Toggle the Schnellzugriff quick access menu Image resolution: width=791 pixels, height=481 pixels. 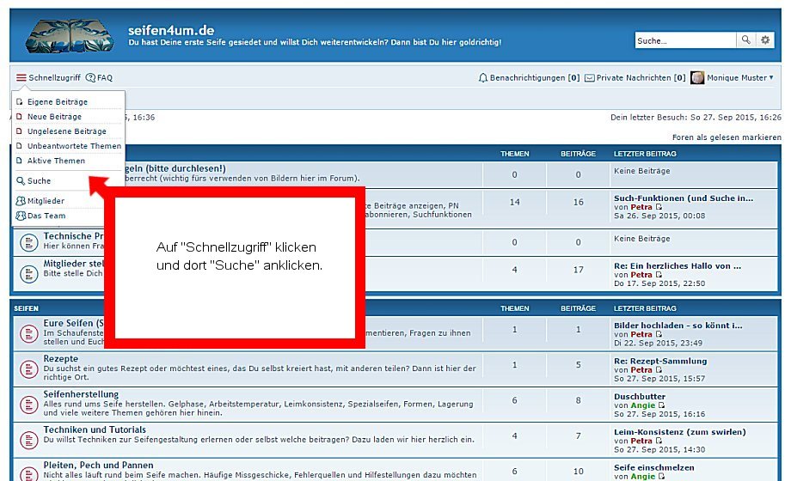click(x=47, y=78)
